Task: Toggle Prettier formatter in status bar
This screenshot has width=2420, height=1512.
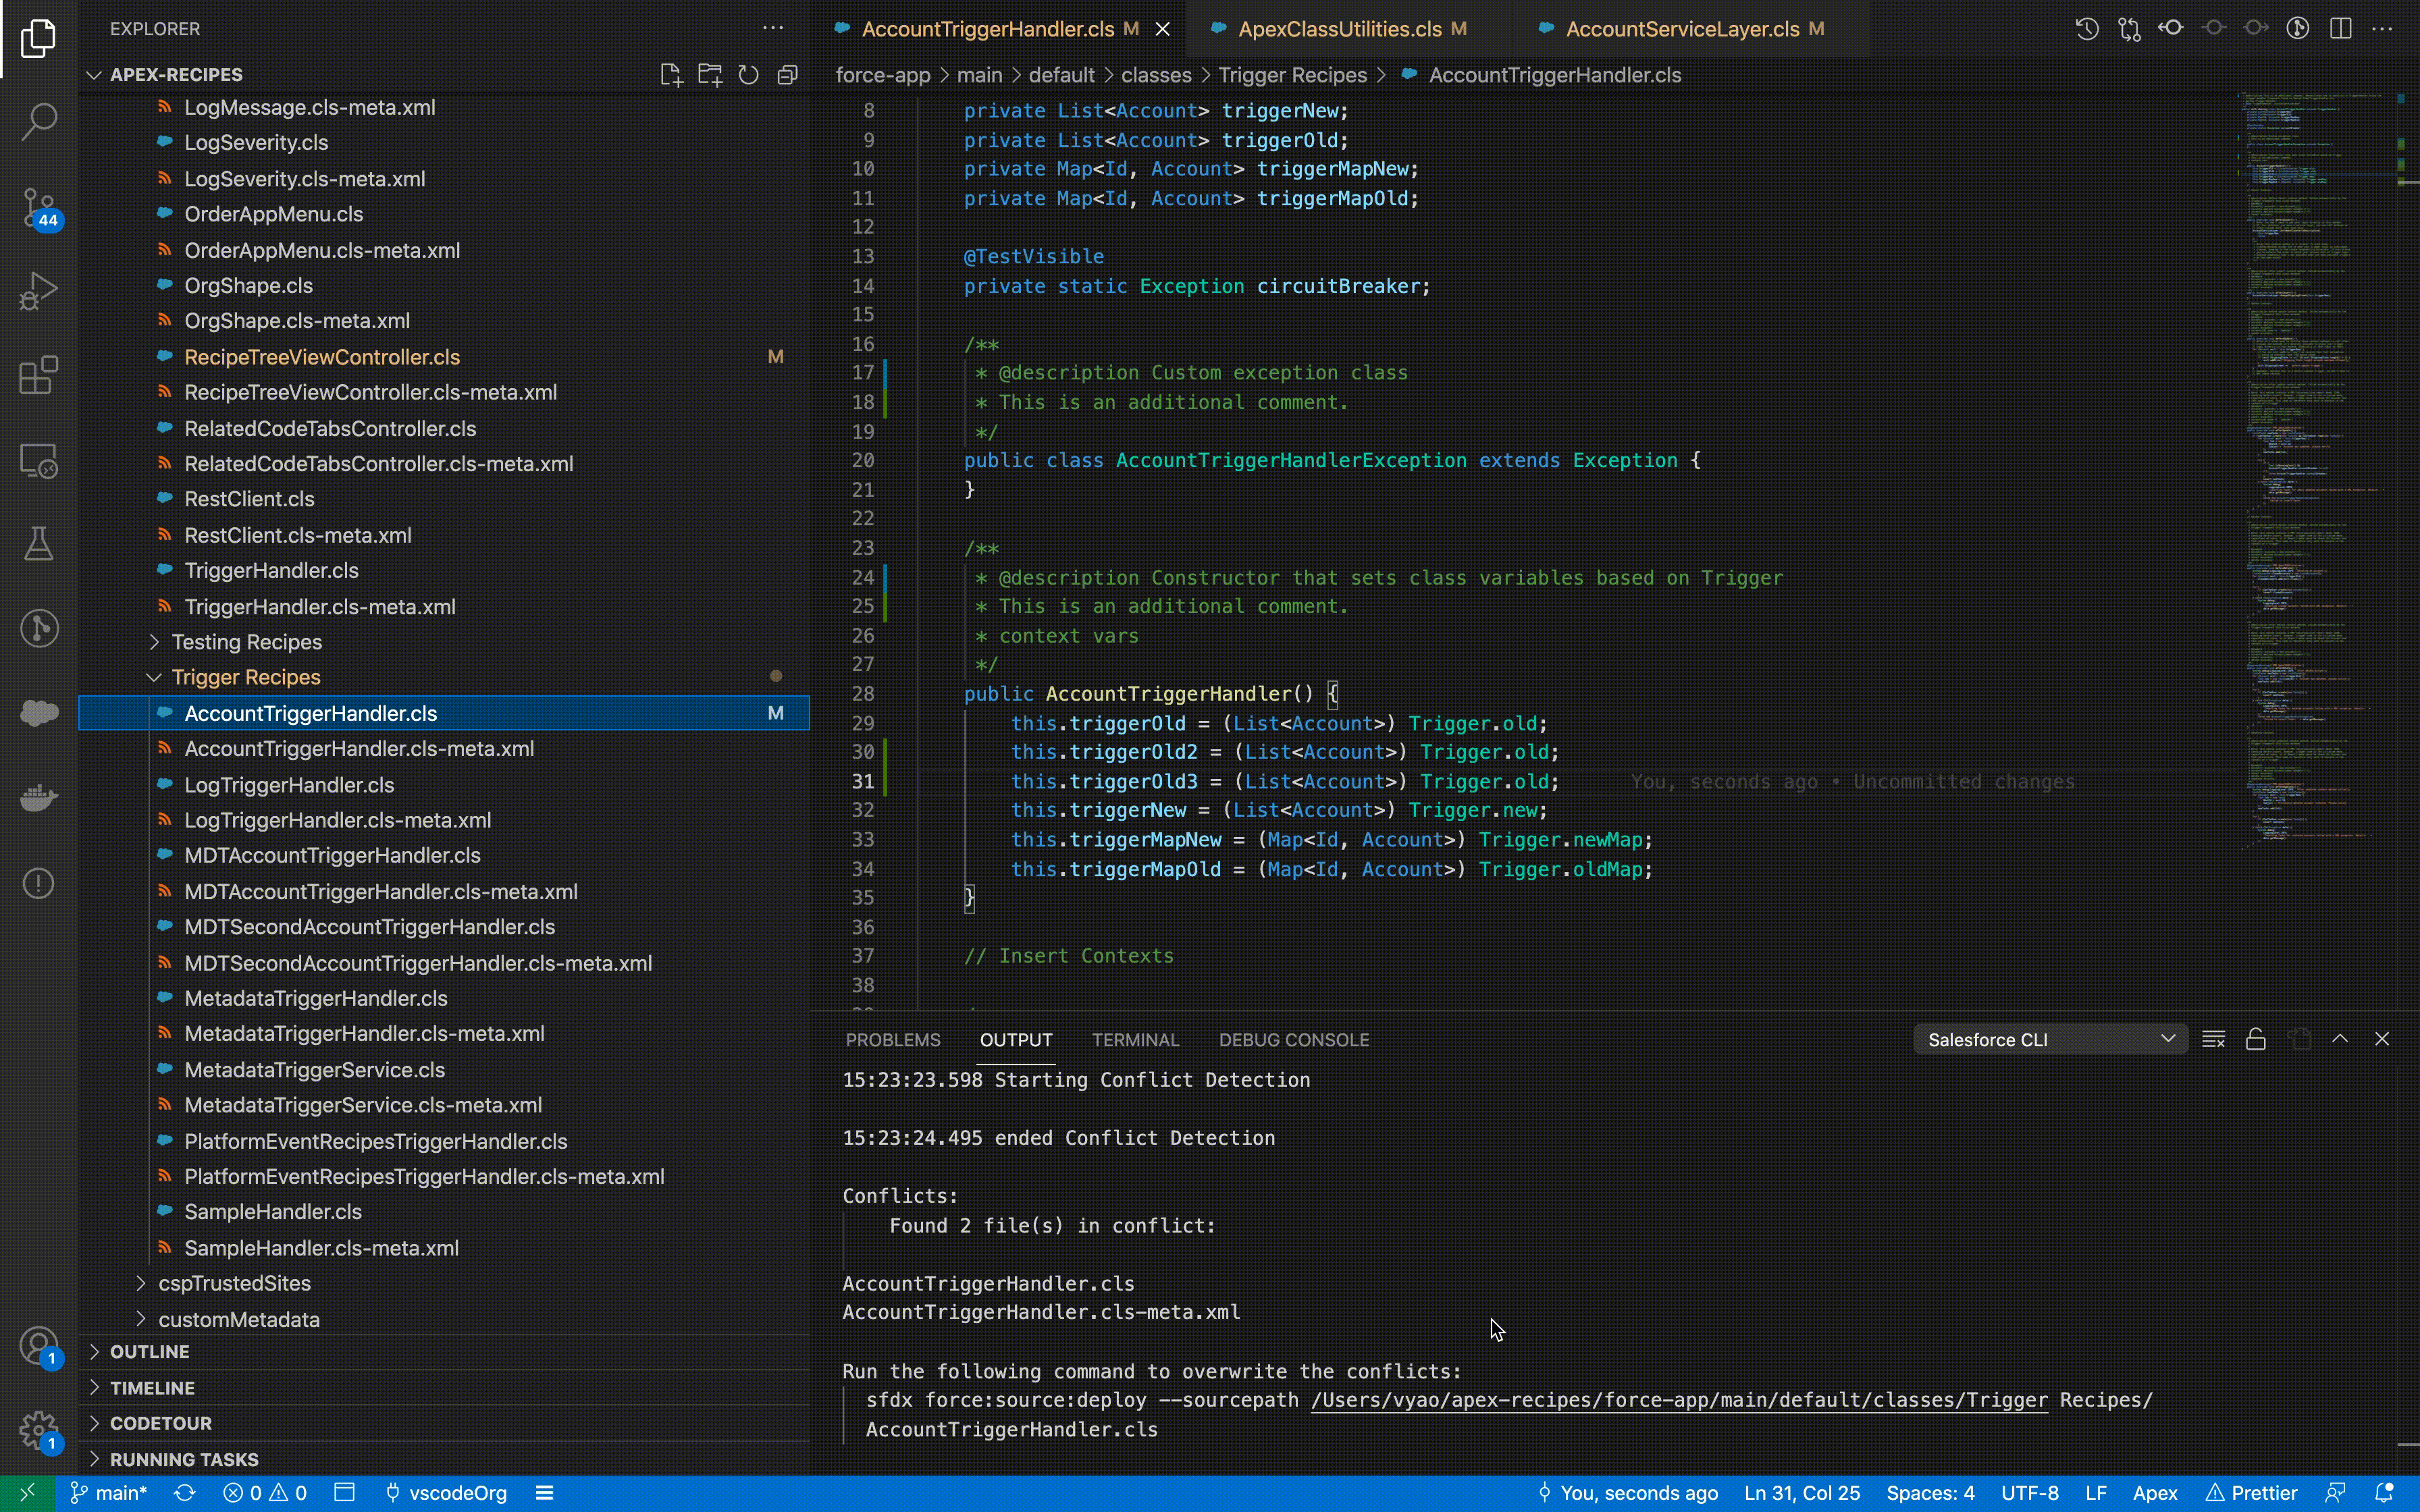Action: (x=2251, y=1493)
